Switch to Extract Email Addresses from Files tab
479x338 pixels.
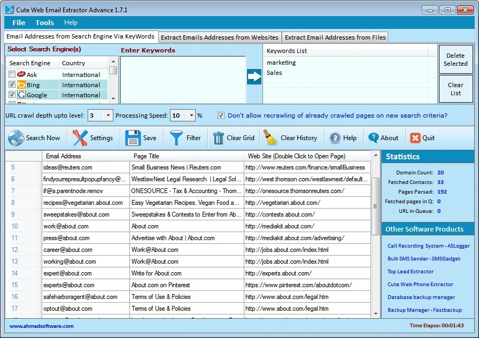click(x=335, y=37)
